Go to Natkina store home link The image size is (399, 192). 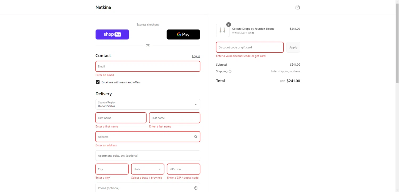tap(103, 7)
